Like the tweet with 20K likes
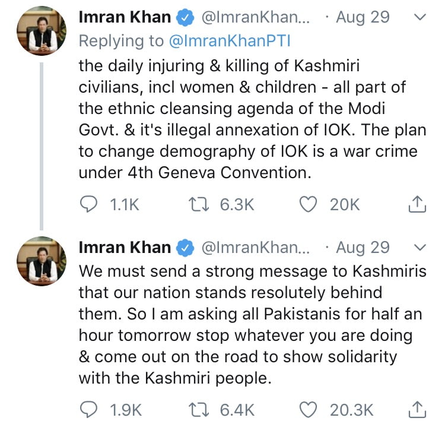The width and height of the screenshot is (445, 424). [309, 205]
